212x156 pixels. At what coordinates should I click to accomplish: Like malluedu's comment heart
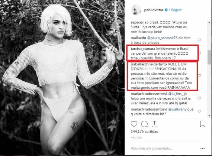[x=199, y=40]
